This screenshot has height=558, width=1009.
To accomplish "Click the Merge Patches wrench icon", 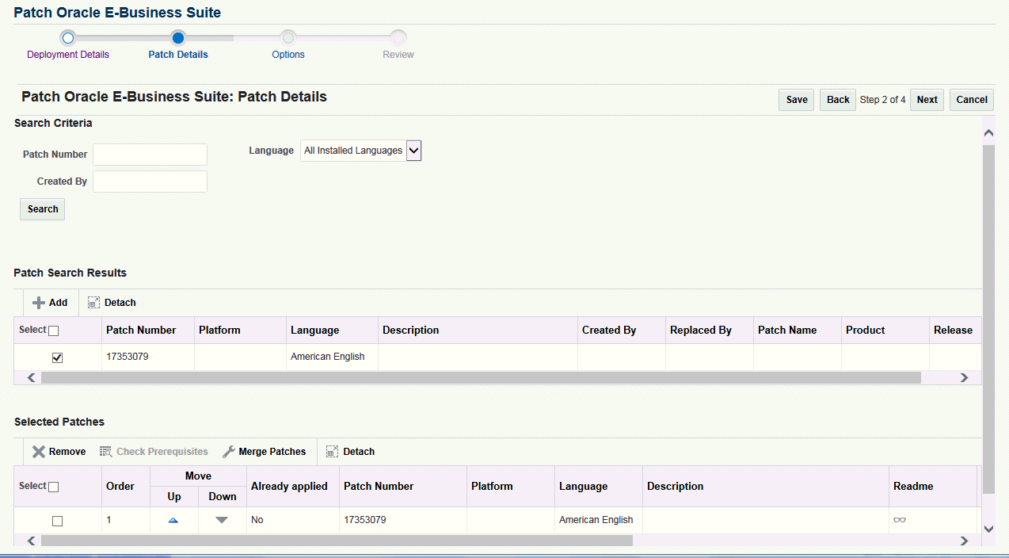I will pos(228,452).
